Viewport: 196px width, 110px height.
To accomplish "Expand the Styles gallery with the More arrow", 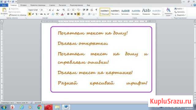I will coord(163,15).
